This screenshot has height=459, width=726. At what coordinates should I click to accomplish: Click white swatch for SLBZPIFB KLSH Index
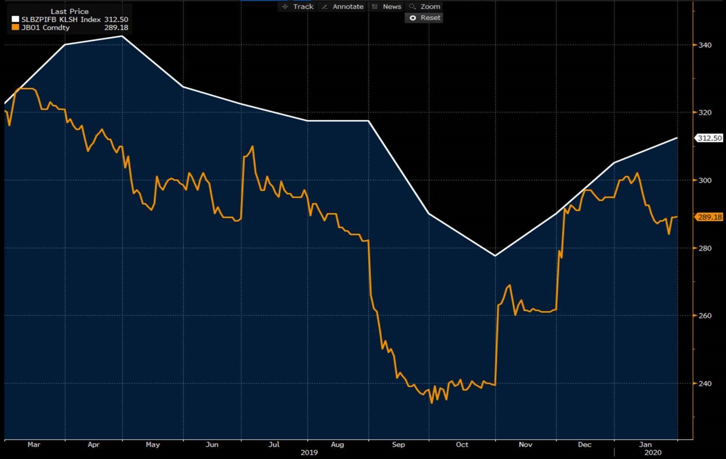16,19
